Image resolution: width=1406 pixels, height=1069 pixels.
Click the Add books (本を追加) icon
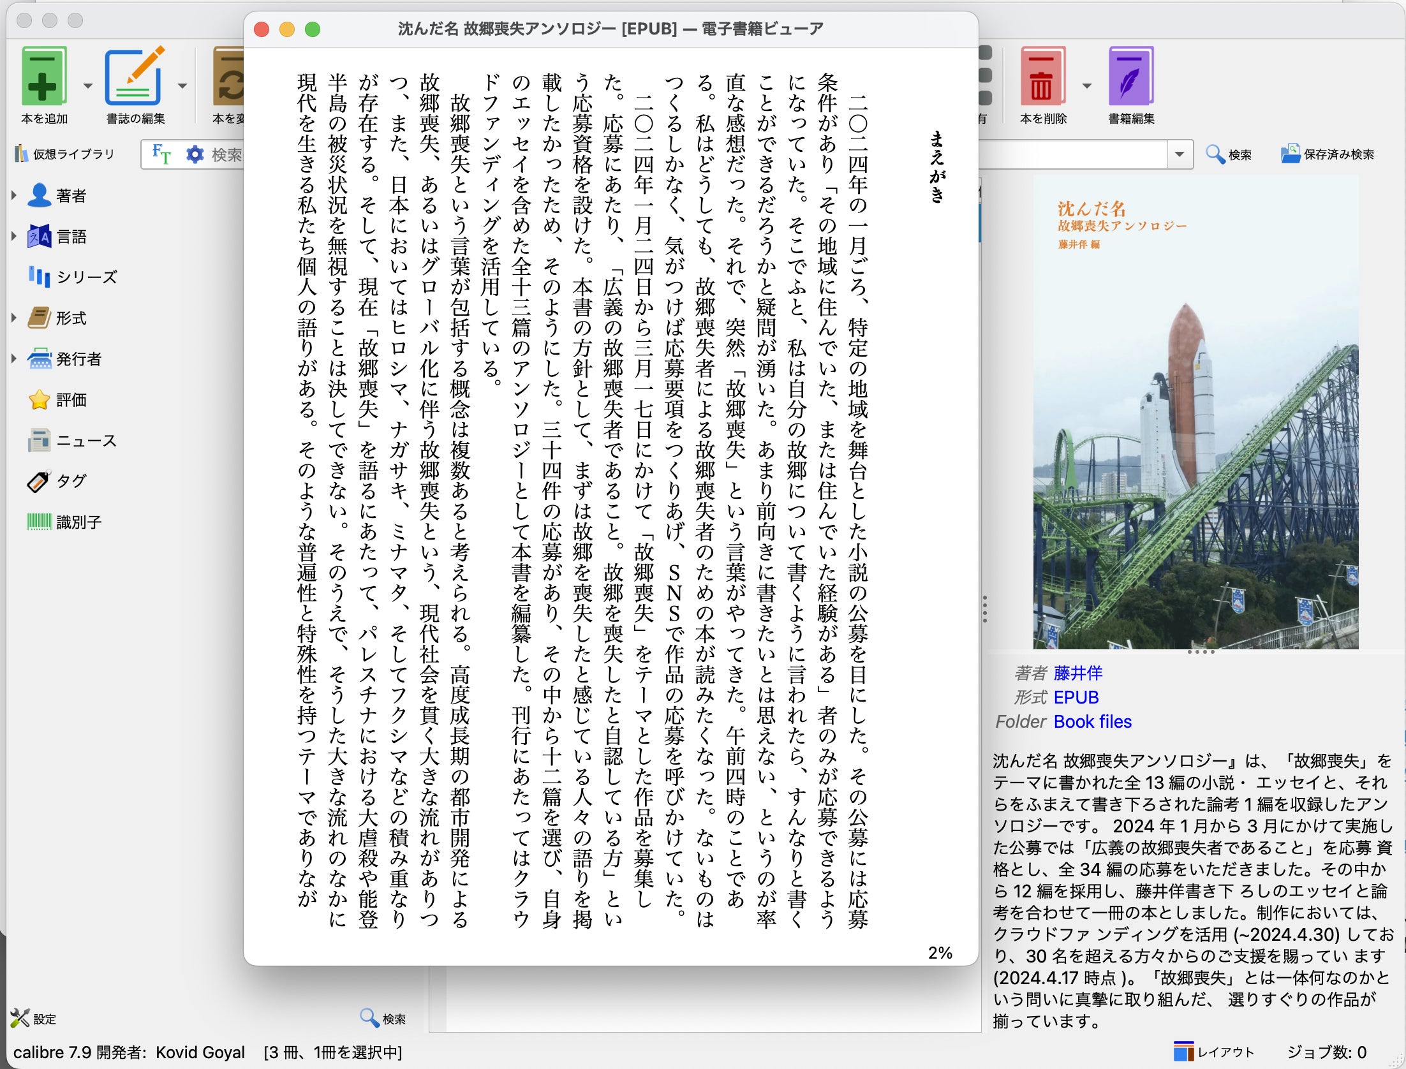(x=44, y=77)
